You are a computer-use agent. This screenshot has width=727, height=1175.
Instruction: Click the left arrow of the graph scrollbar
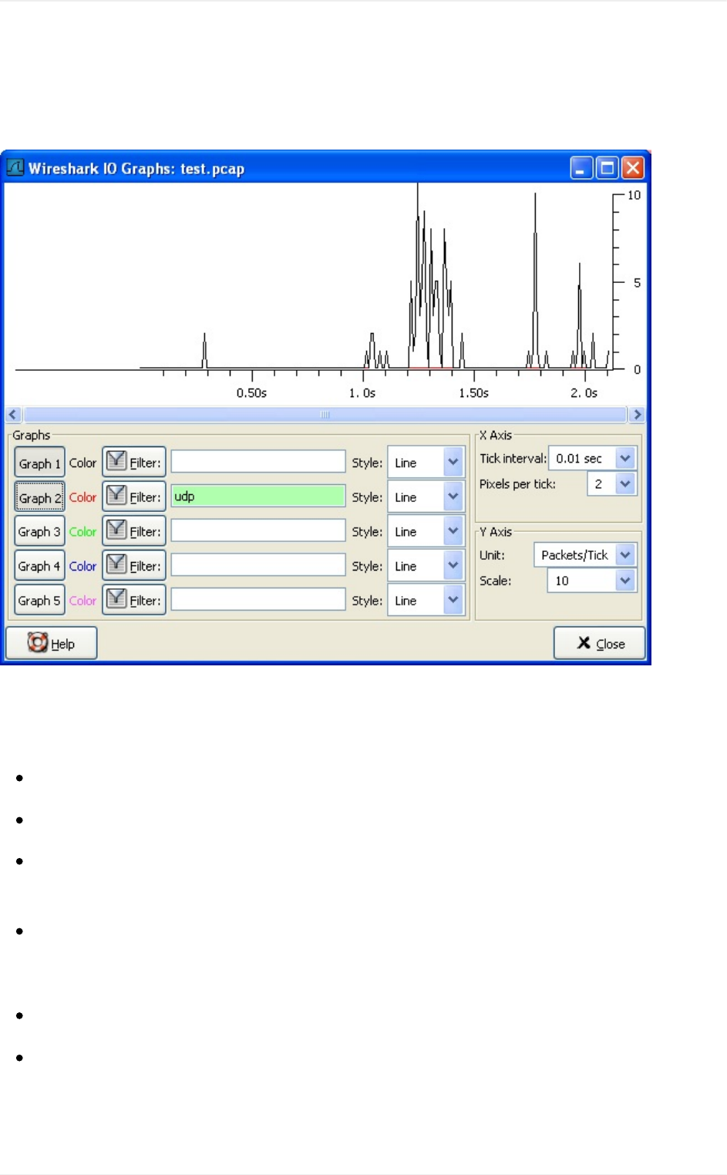coord(13,414)
